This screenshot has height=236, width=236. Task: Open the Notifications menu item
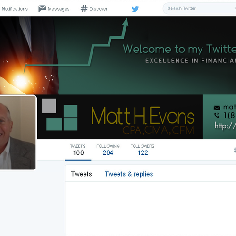pos(15,9)
